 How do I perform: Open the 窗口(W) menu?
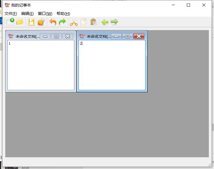click(45, 13)
